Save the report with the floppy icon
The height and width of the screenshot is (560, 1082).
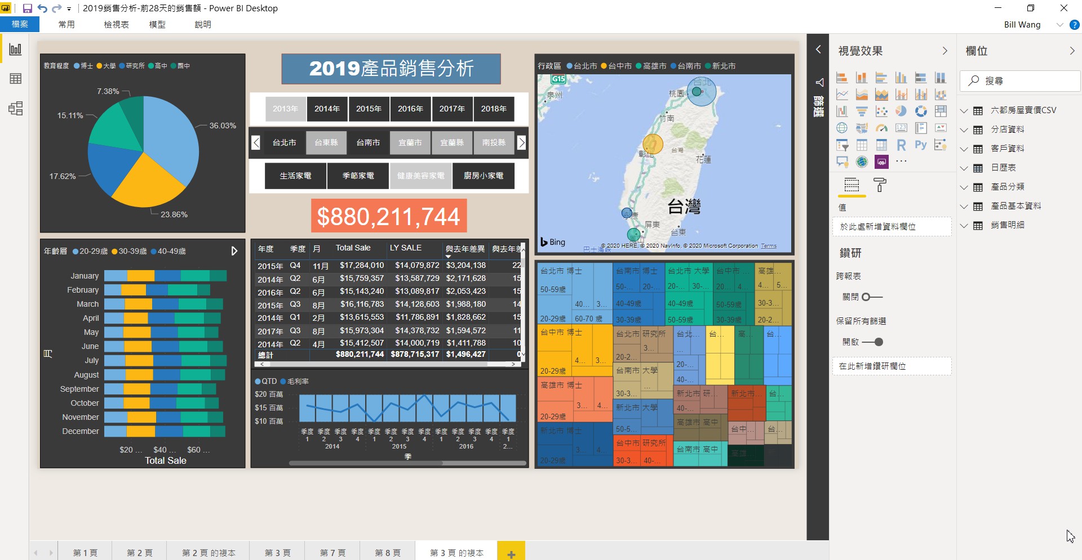click(x=27, y=8)
